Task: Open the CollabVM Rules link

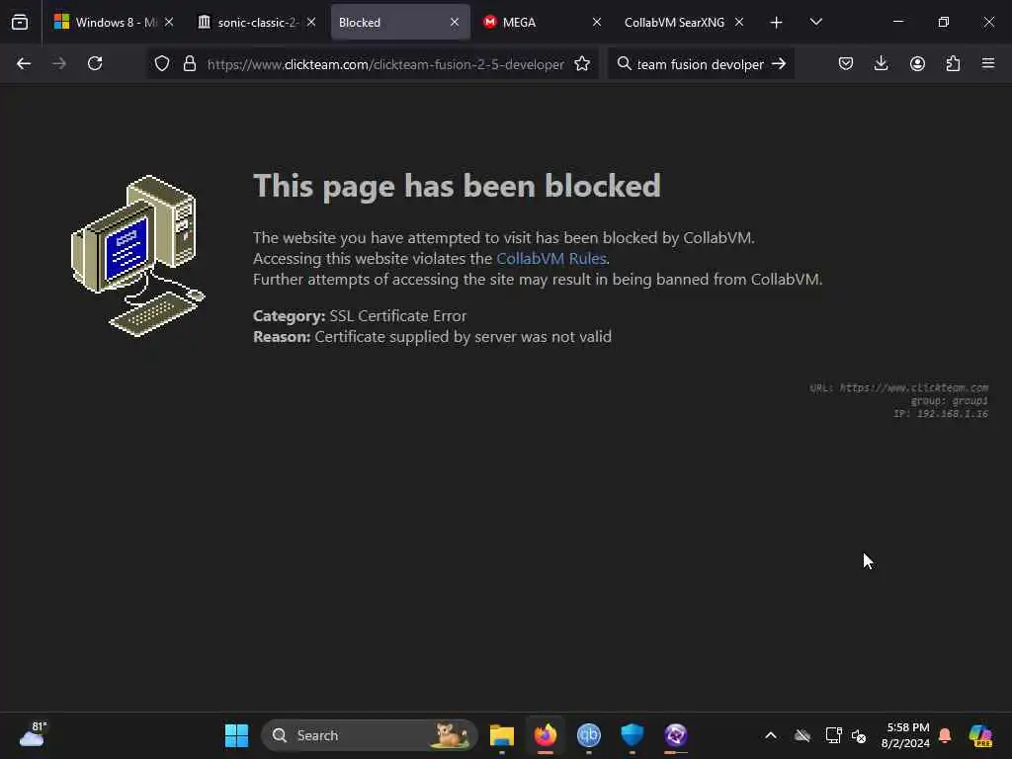Action: (551, 259)
